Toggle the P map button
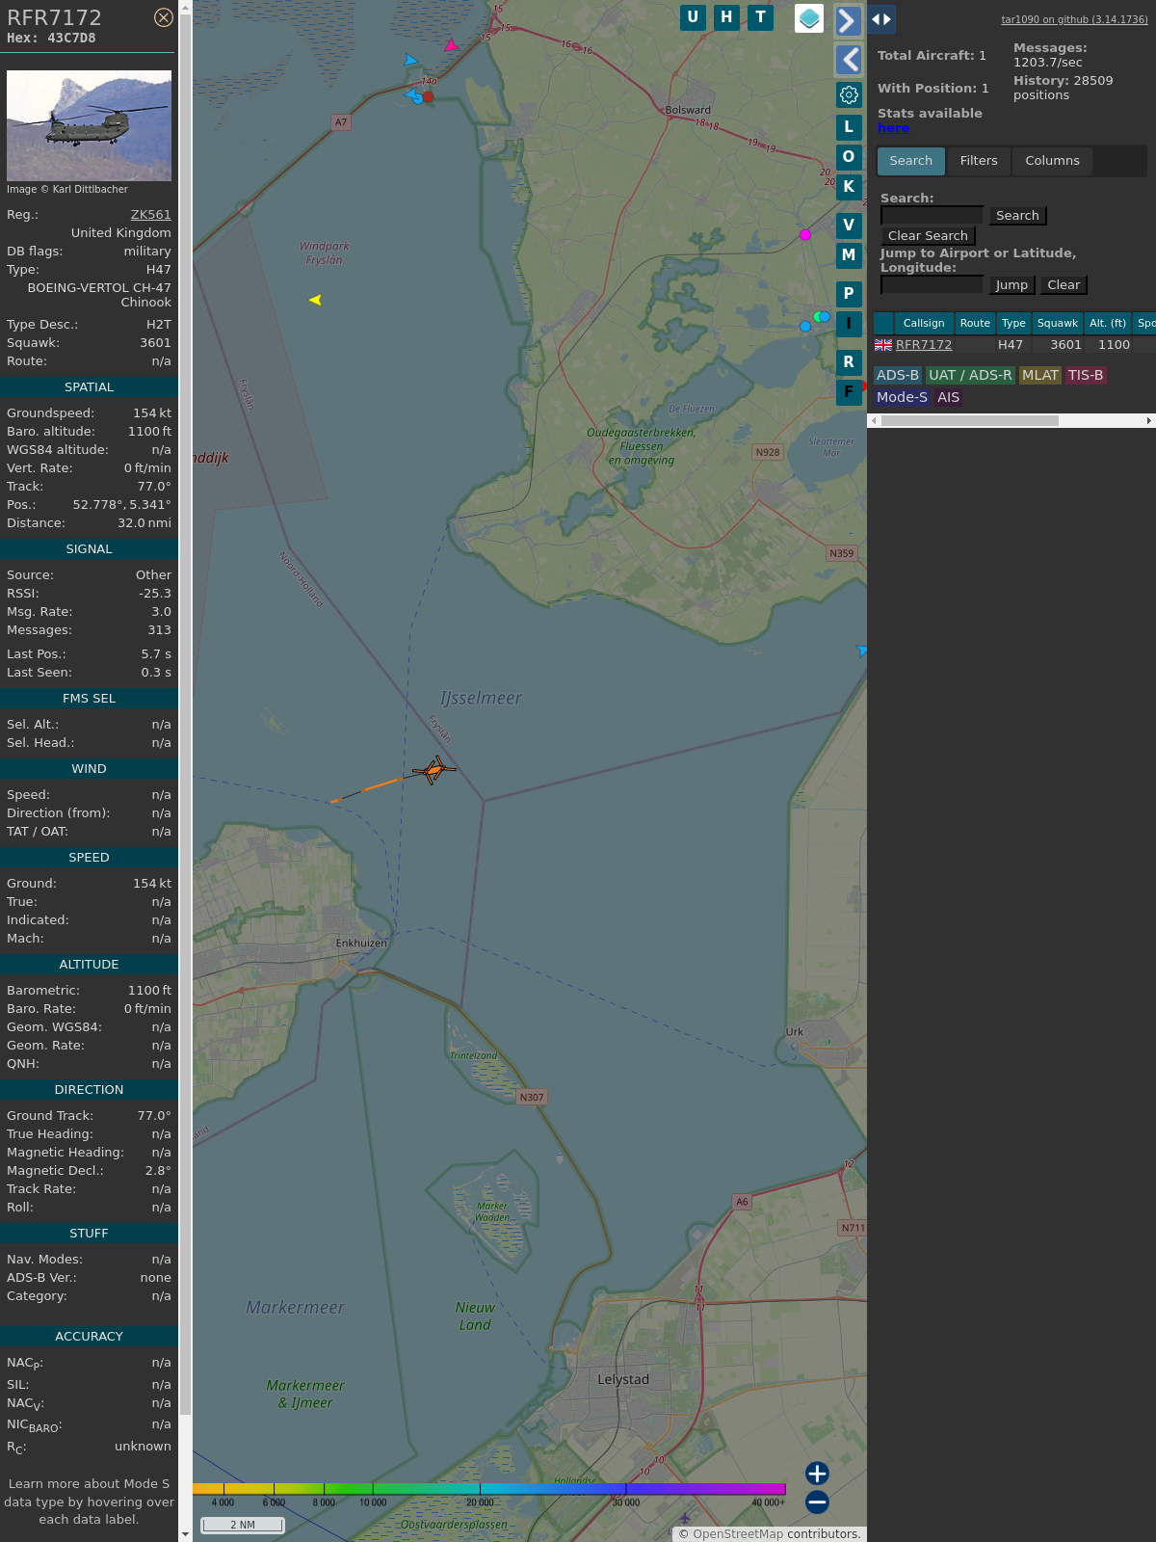 click(849, 294)
